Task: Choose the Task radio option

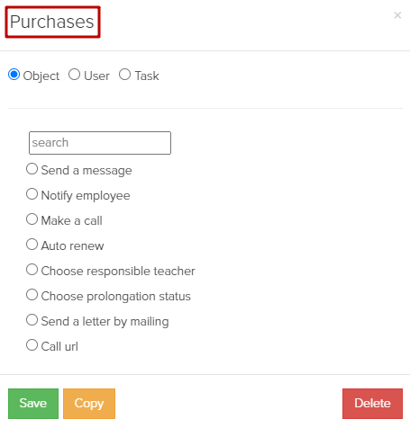Action: (x=124, y=75)
